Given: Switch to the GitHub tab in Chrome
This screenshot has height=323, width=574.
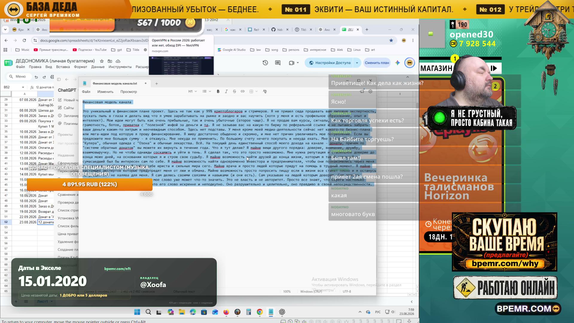Looking at the screenshot, I should 280,30.
